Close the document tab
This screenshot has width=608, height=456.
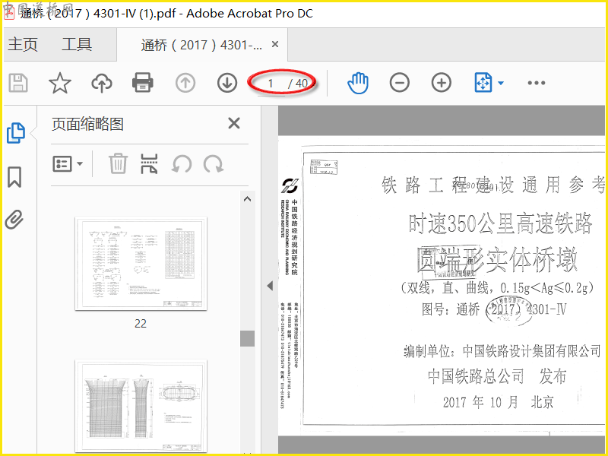(x=275, y=44)
